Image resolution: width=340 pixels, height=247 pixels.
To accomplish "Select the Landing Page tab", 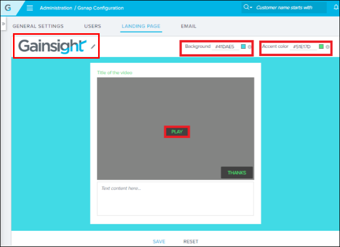I will click(141, 26).
